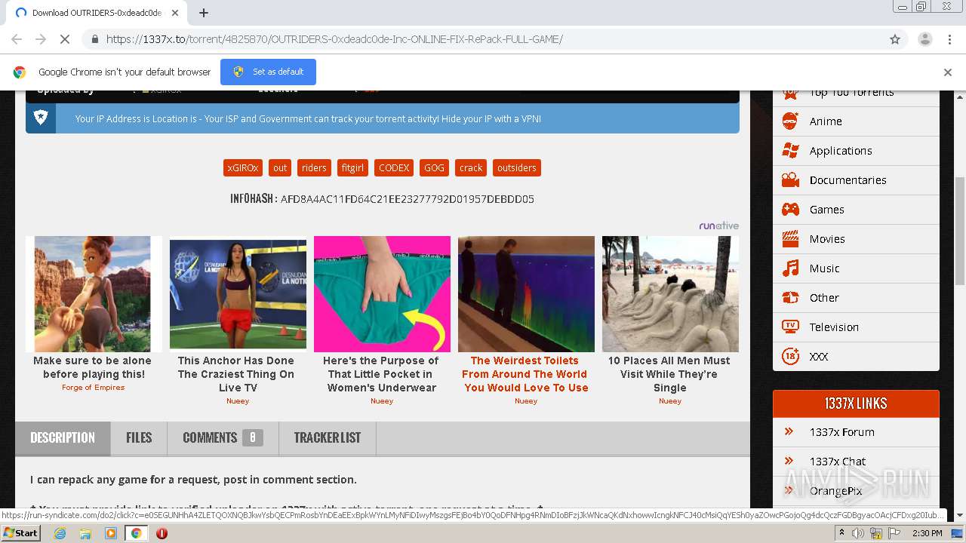Open the Weirdest Toilets ad thumbnail
966x543 pixels.
pyautogui.click(x=526, y=294)
